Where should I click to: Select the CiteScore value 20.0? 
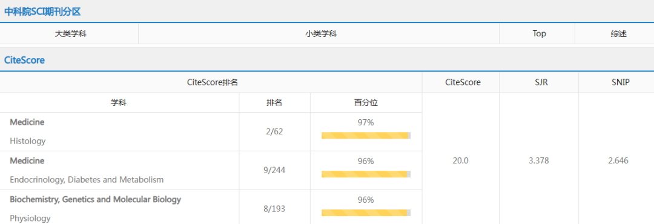(x=460, y=160)
